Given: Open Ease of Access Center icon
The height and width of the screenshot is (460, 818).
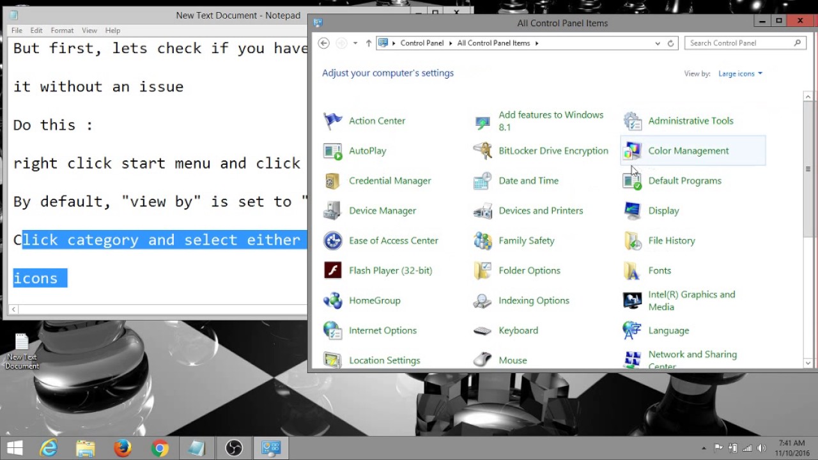Looking at the screenshot, I should 333,241.
